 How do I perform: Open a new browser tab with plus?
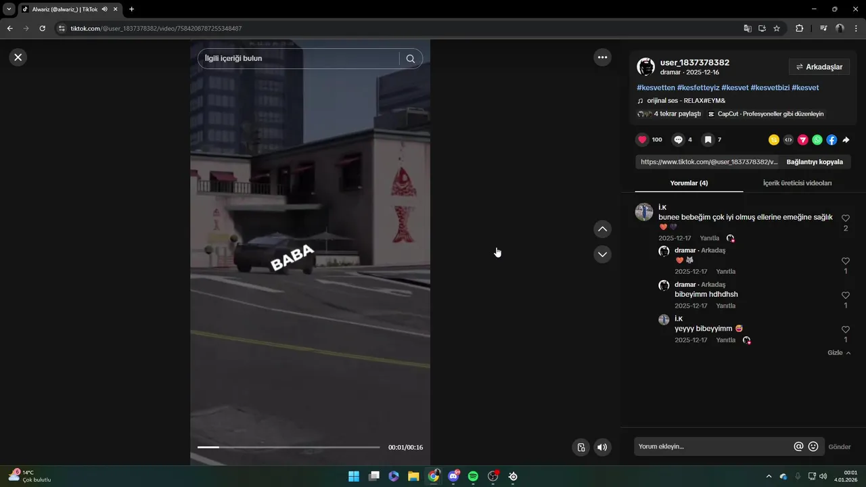point(131,9)
